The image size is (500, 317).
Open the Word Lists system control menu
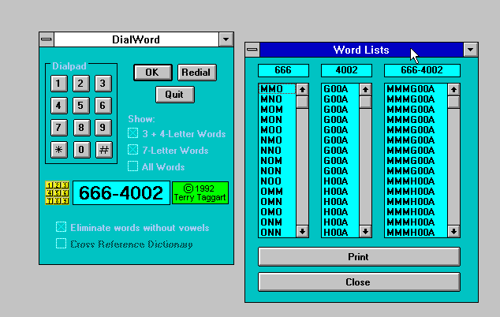pos(252,50)
